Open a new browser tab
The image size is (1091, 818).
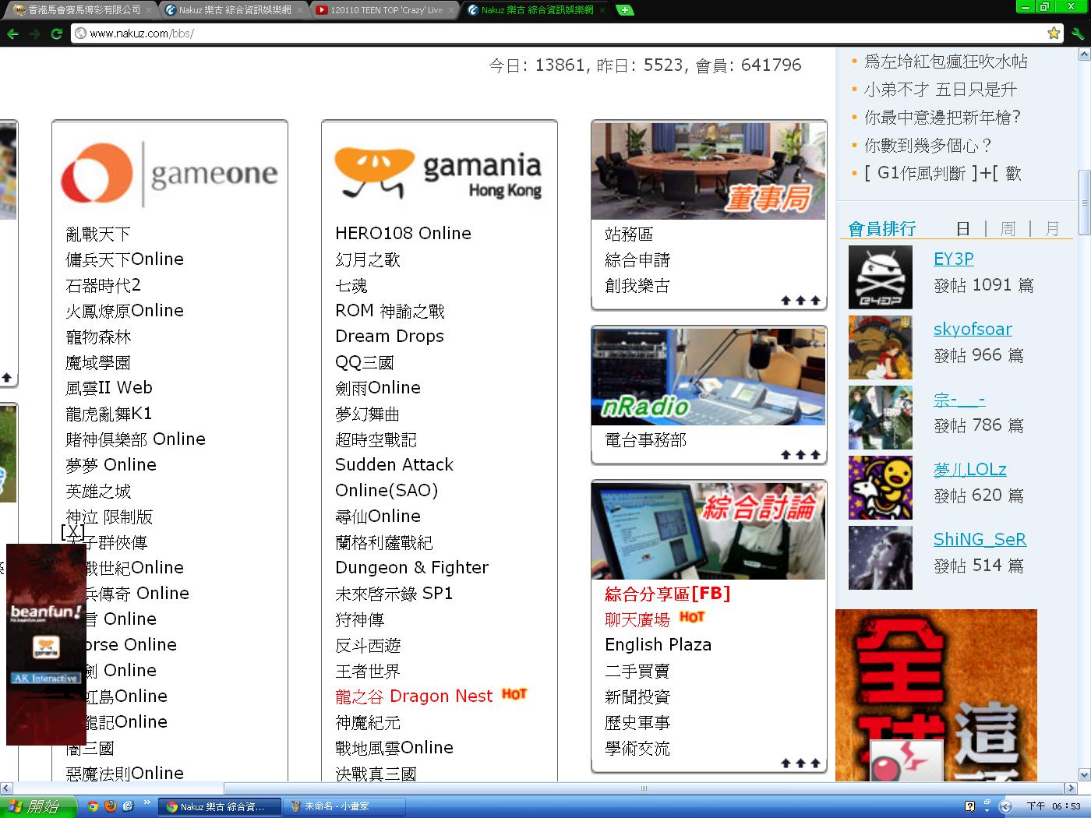pyautogui.click(x=624, y=10)
